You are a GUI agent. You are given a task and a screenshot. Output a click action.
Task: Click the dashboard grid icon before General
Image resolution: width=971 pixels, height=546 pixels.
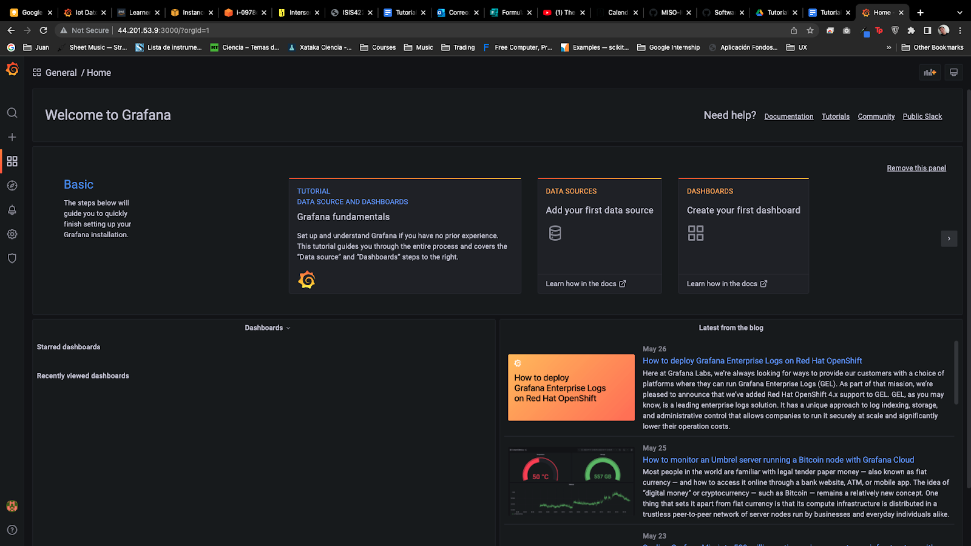[37, 72]
